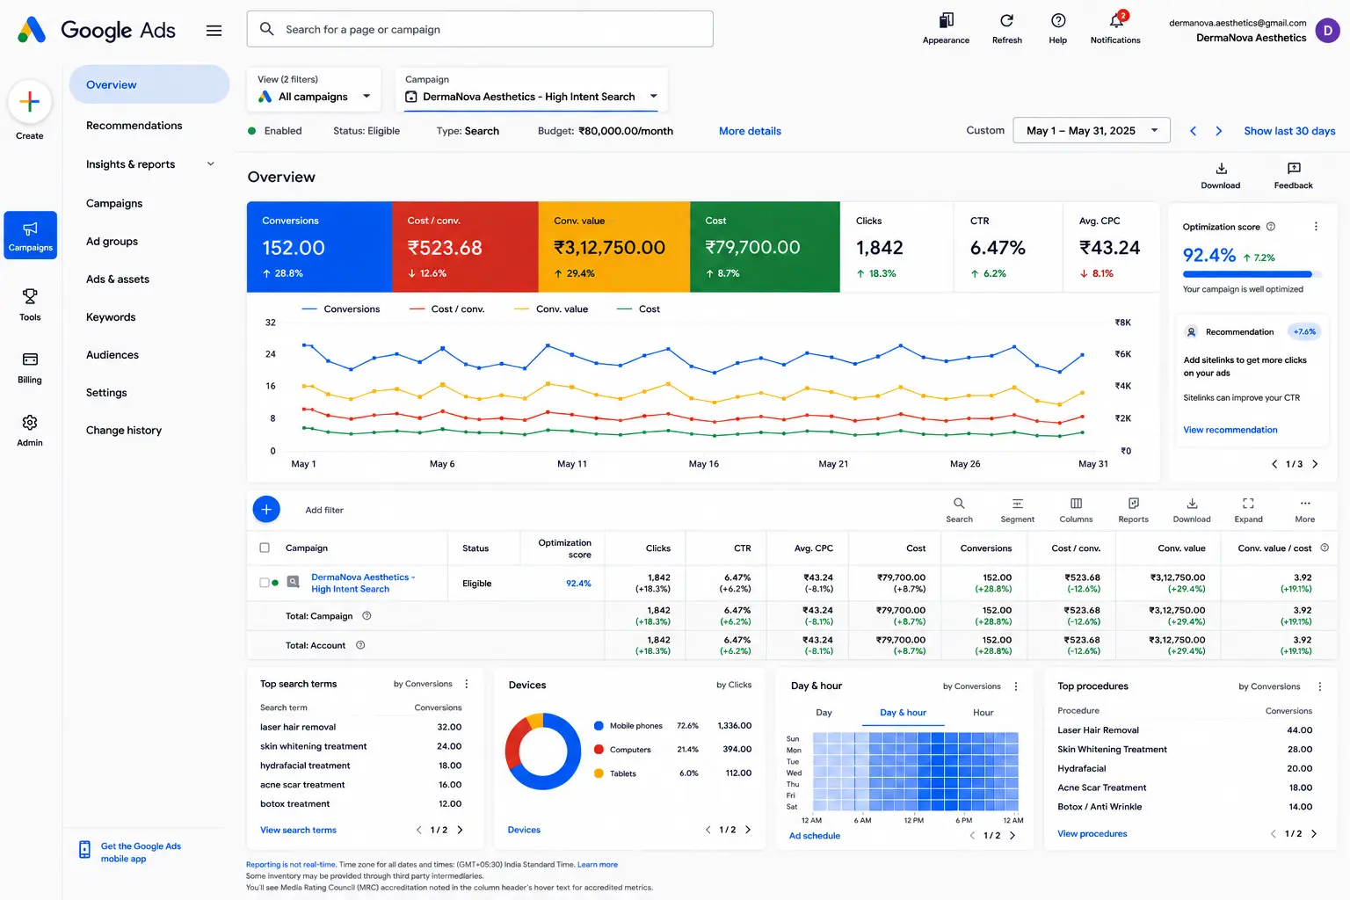1350x900 pixels.
Task: Tick the DermaNova campaign row checkbox
Action: (264, 583)
